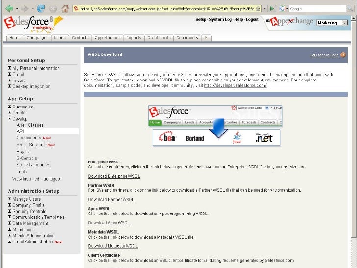Click the Setup link in header

[201, 19]
